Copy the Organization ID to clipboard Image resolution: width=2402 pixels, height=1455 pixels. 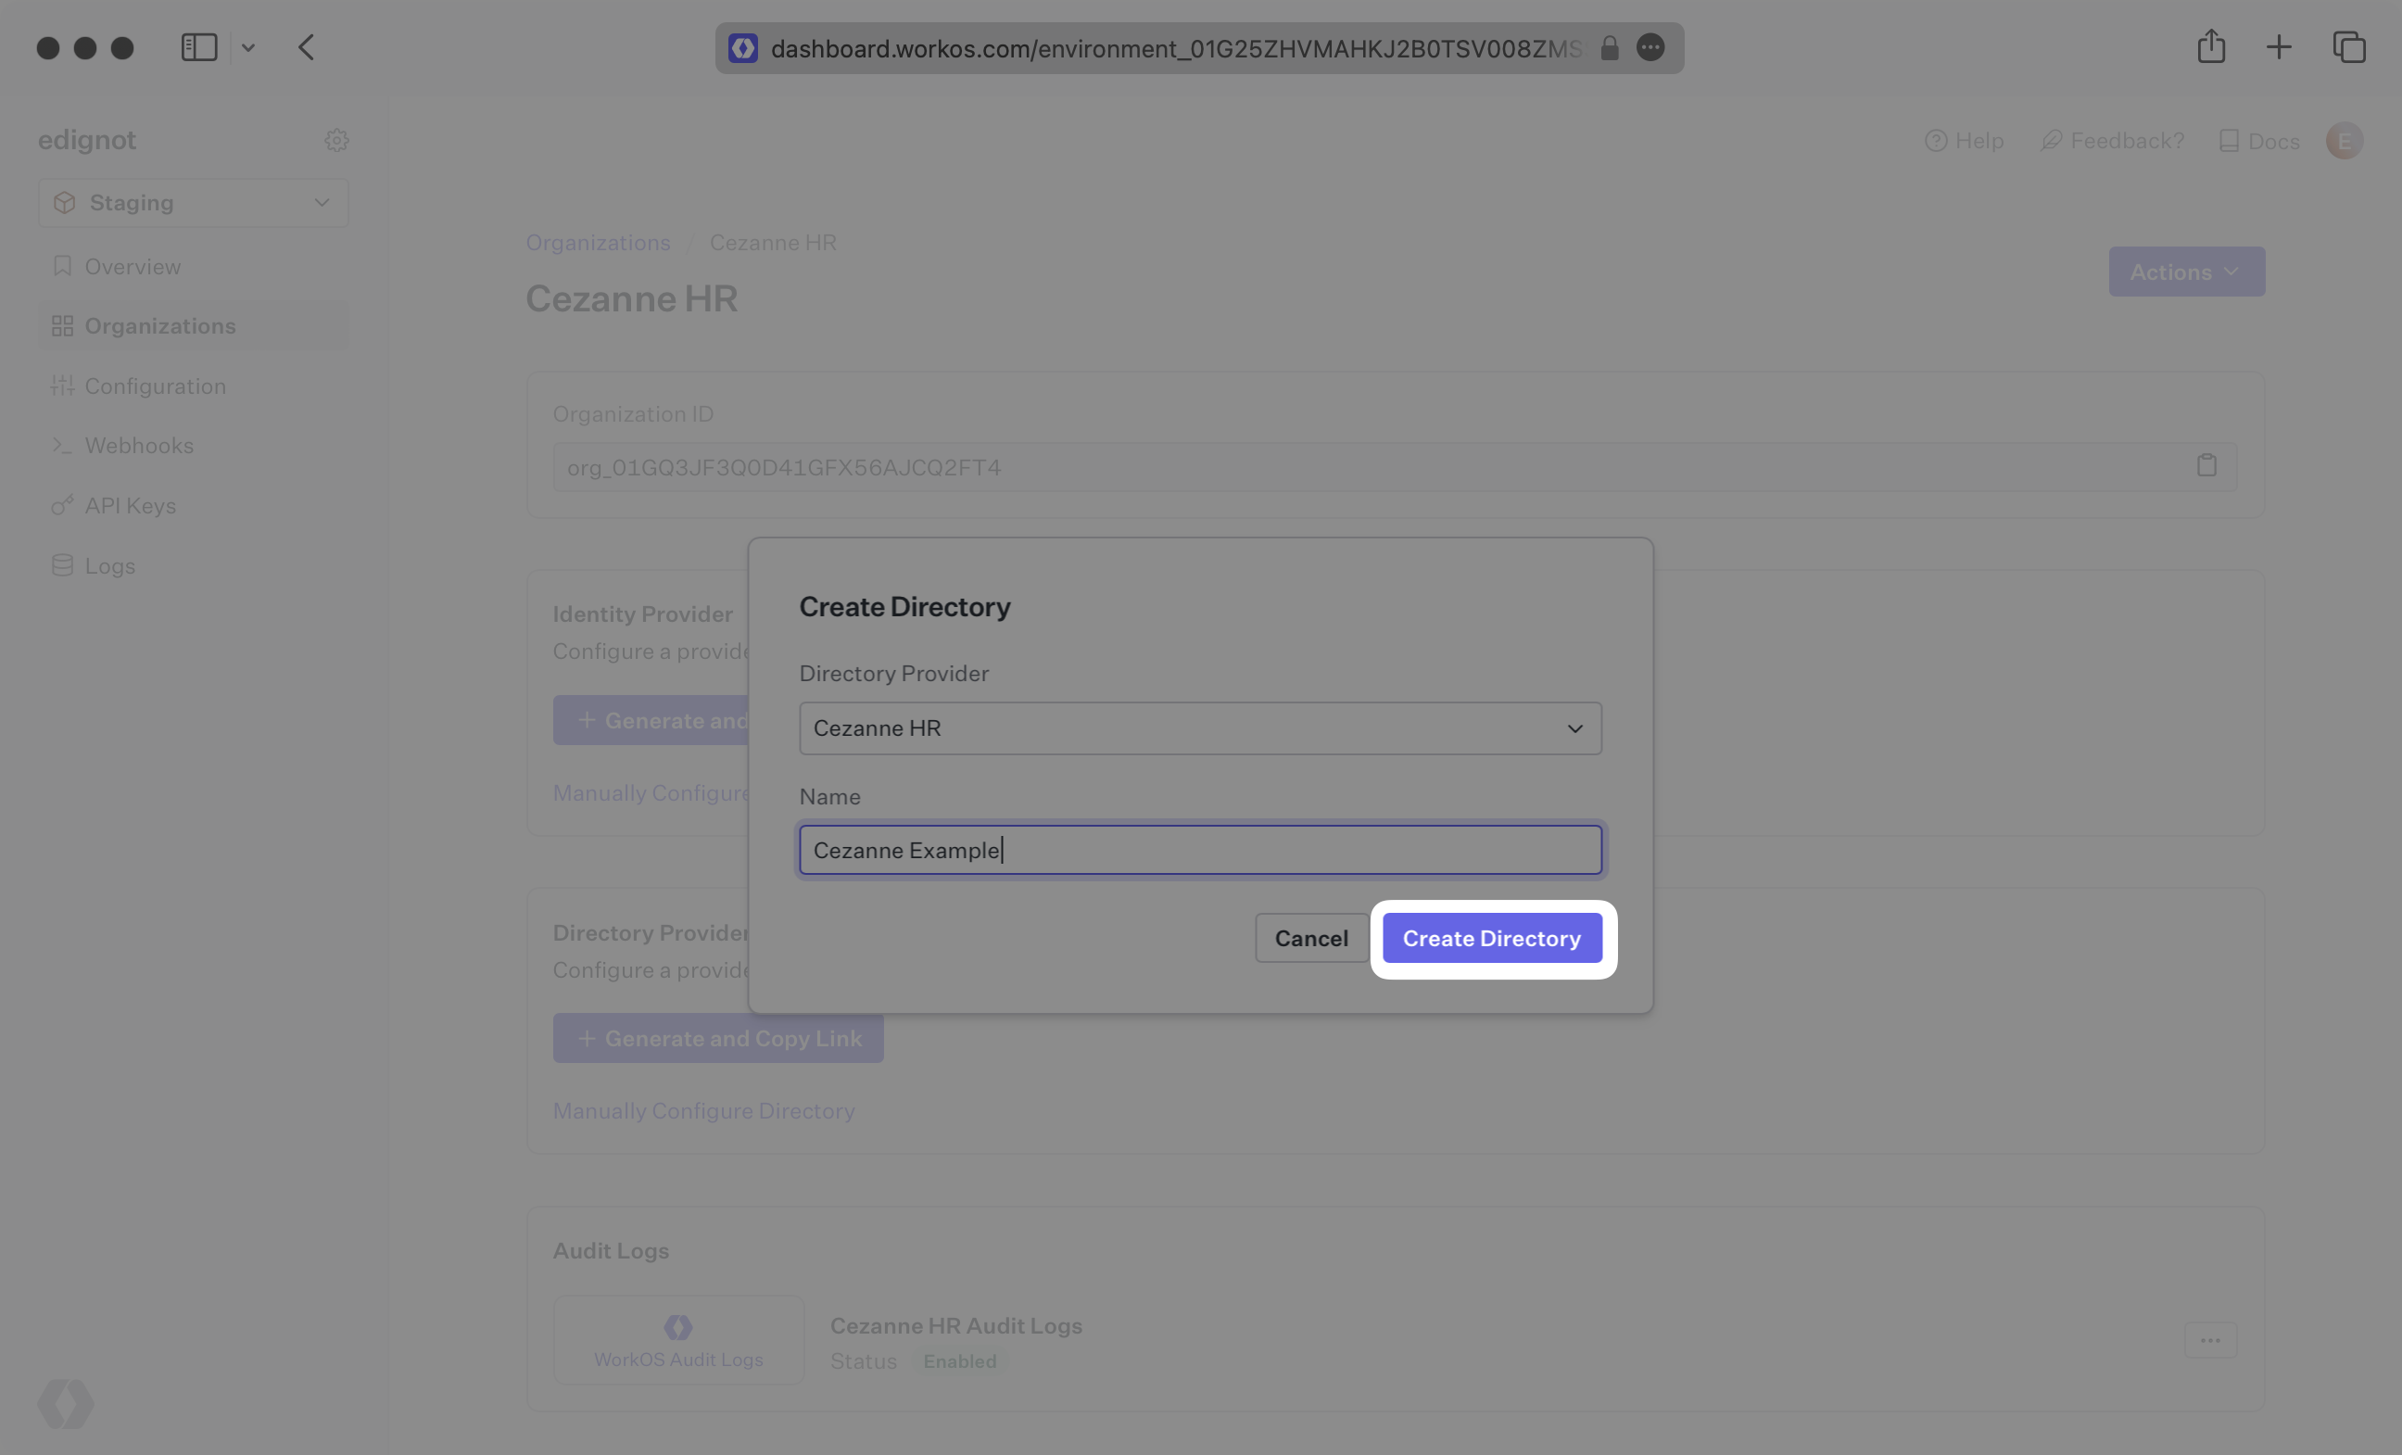coord(2208,465)
